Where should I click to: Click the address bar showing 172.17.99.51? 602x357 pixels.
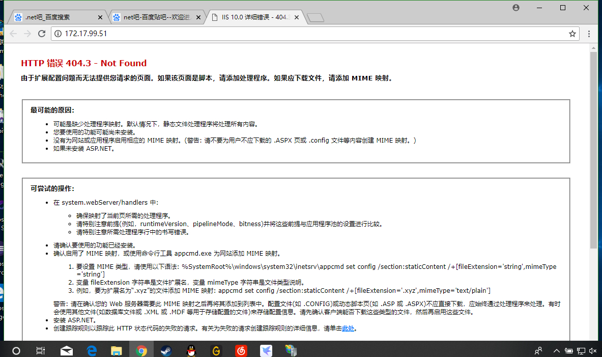point(315,34)
